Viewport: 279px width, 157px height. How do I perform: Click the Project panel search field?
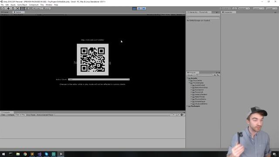tap(204, 75)
